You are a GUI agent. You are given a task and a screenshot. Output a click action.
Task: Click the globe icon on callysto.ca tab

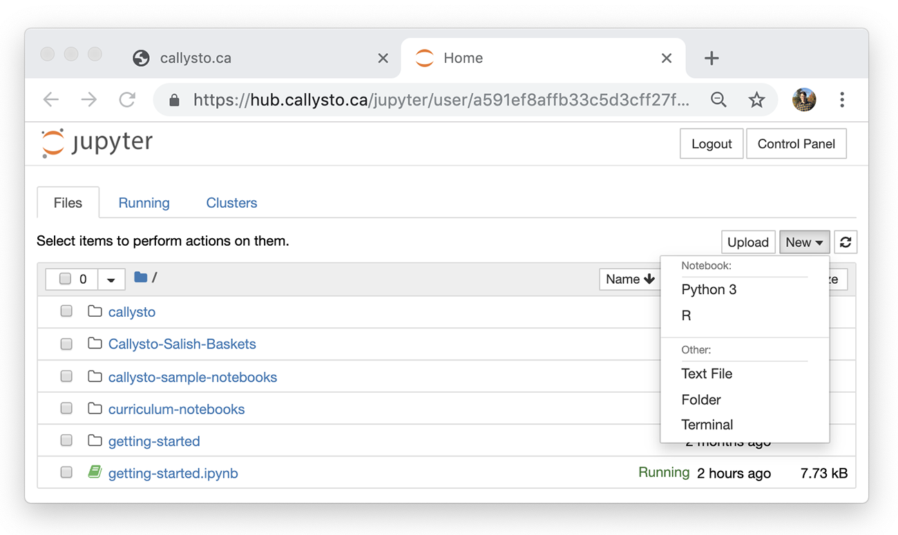pyautogui.click(x=141, y=58)
